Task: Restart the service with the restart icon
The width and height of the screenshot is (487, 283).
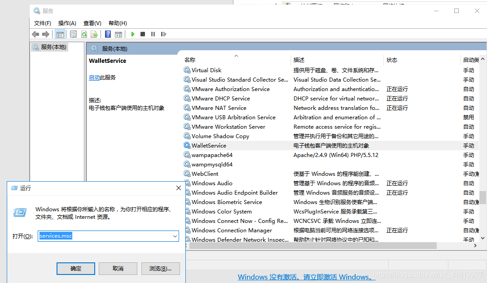Action: (x=163, y=34)
